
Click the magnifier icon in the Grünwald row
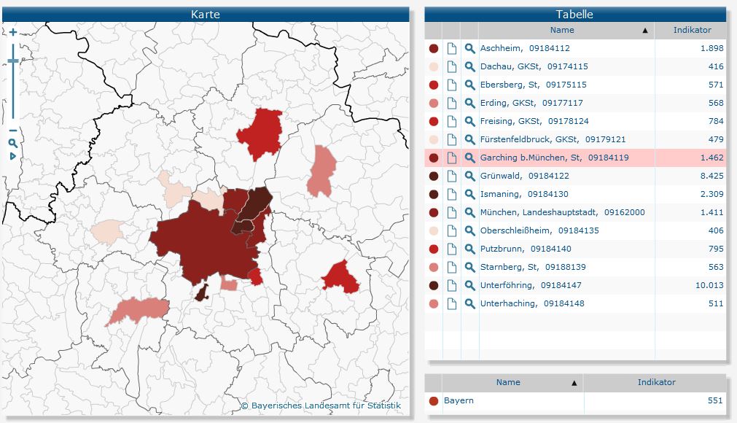pos(469,176)
